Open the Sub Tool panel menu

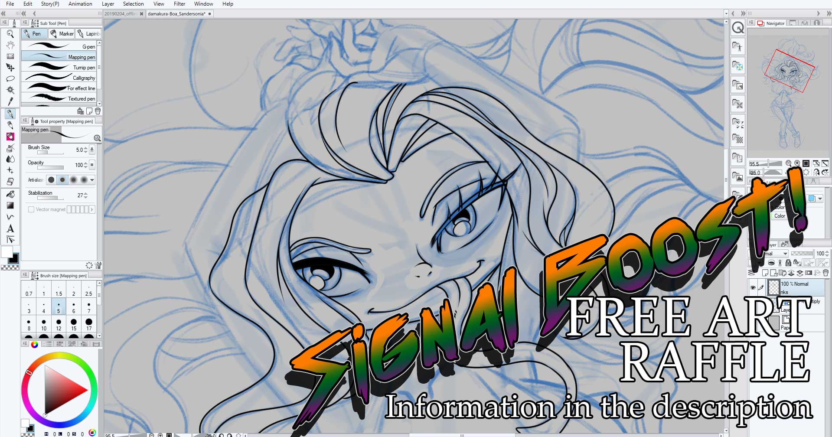25,23
